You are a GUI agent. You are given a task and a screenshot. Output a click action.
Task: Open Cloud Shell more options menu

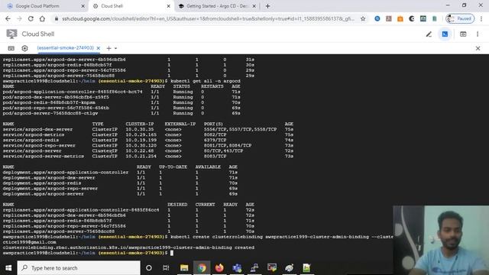pyautogui.click(x=478, y=34)
